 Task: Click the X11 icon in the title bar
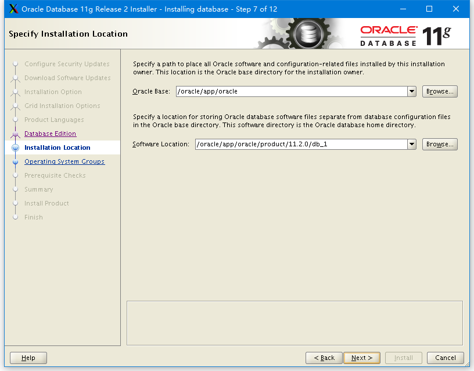coord(13,9)
